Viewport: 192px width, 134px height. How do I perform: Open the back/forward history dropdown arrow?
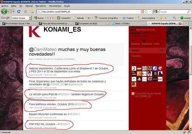tap(14, 12)
